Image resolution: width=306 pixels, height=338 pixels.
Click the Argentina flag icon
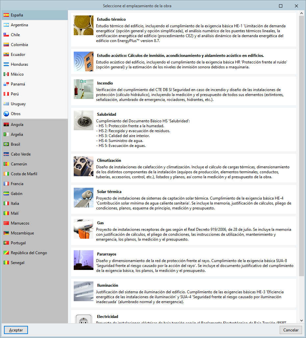(6, 25)
